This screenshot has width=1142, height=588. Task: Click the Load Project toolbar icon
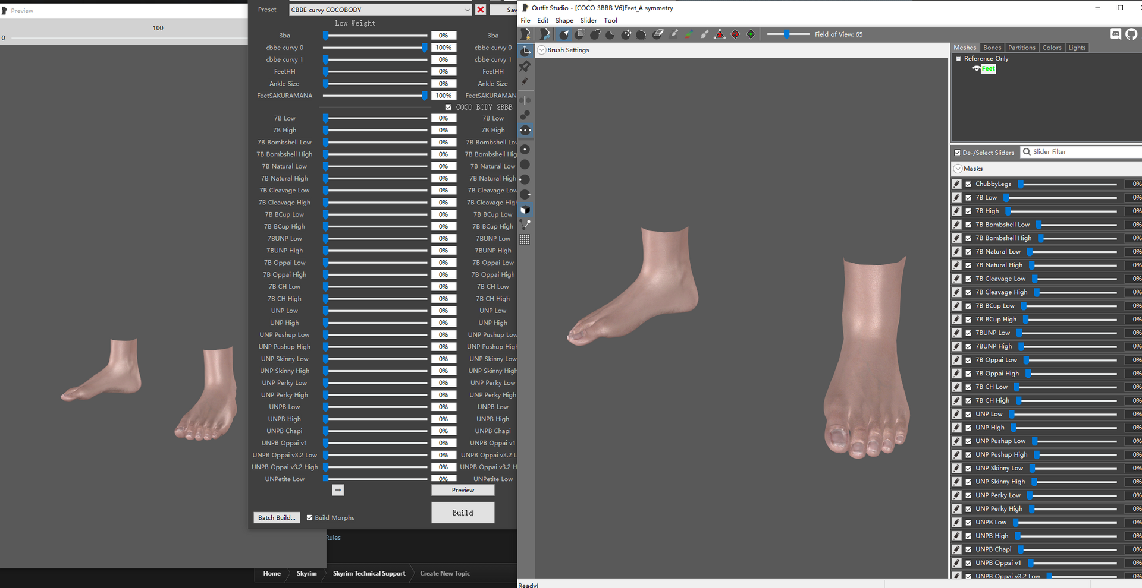click(544, 34)
